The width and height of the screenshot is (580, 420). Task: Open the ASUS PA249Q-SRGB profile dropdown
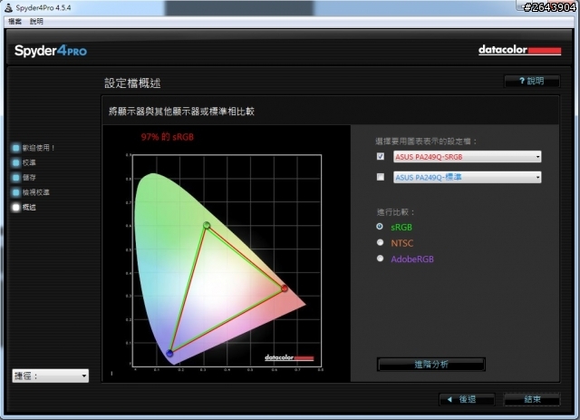click(x=468, y=157)
